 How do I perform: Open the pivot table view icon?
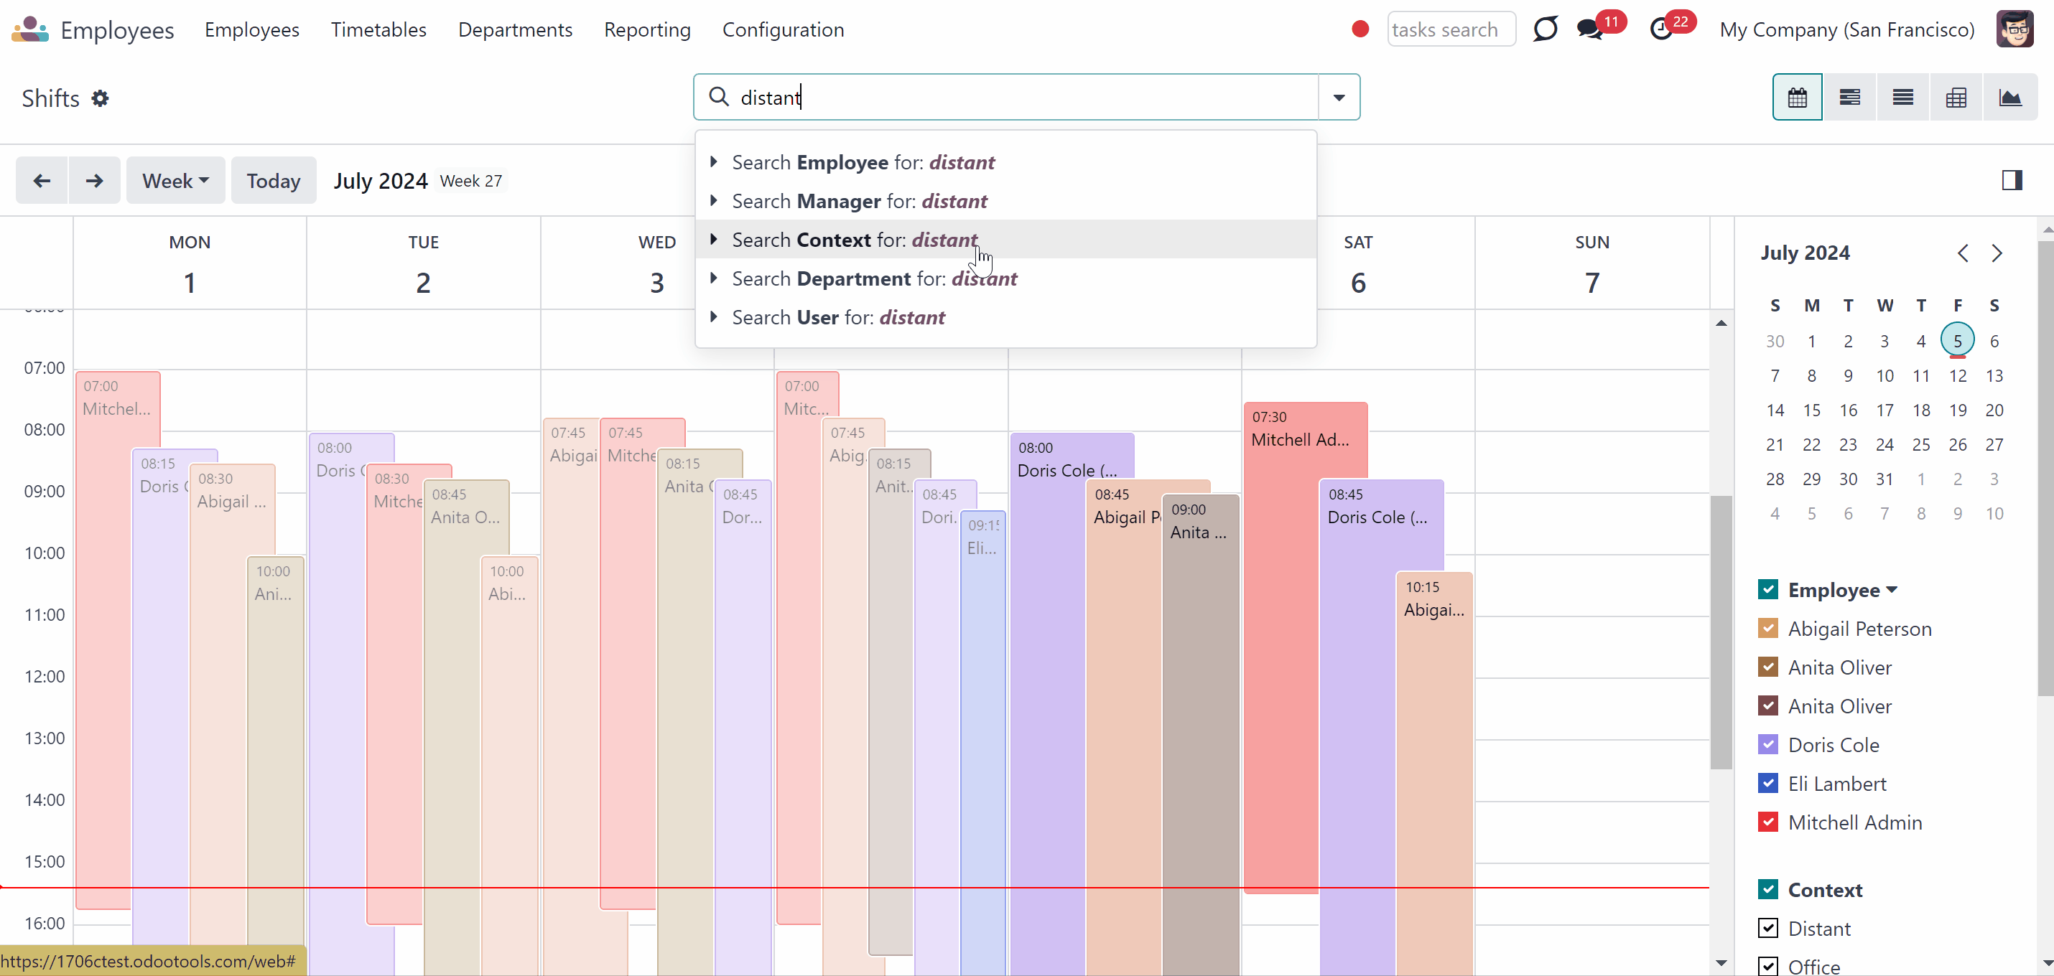tap(1955, 97)
